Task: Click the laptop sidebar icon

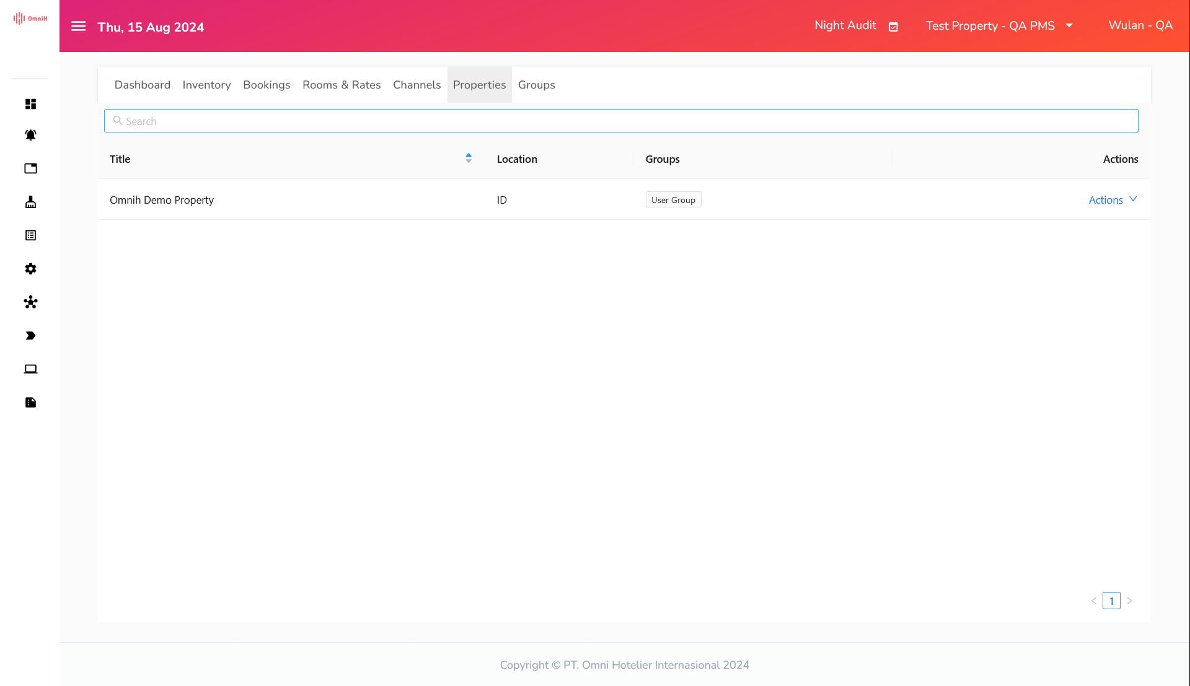Action: (x=30, y=369)
